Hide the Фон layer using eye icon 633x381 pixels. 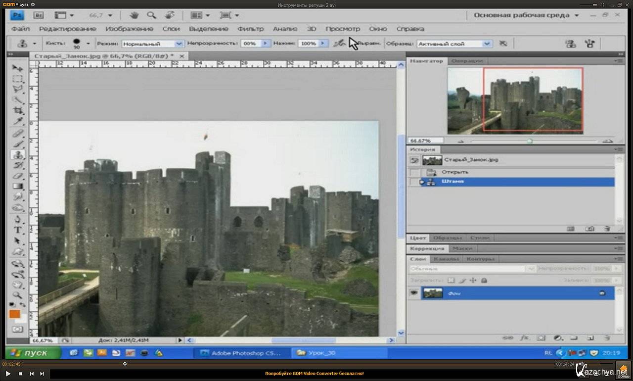pos(413,293)
